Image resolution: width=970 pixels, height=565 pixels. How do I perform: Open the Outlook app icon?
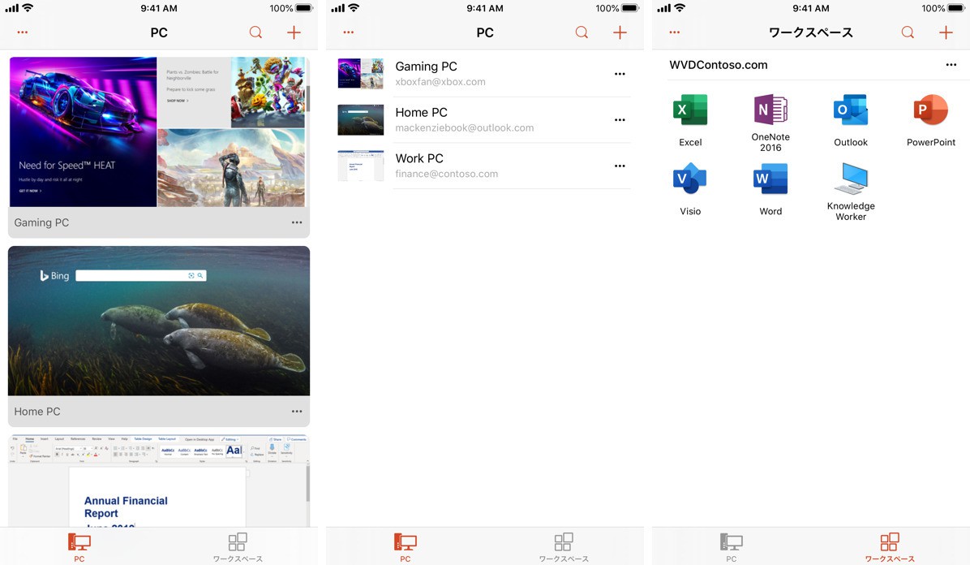click(851, 110)
